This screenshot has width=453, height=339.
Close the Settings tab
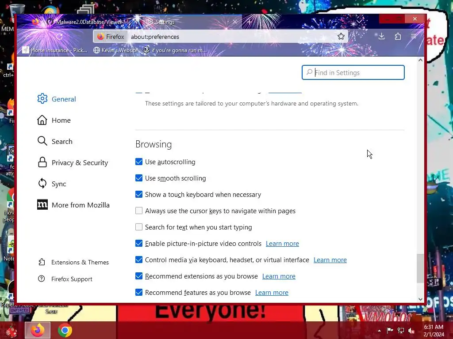[235, 22]
